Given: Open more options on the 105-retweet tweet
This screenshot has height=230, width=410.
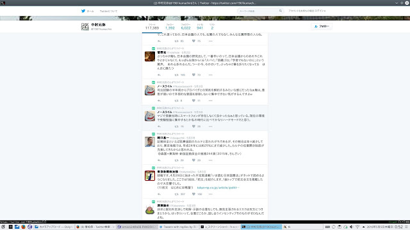Looking at the screenshot, I should [x=211, y=75].
